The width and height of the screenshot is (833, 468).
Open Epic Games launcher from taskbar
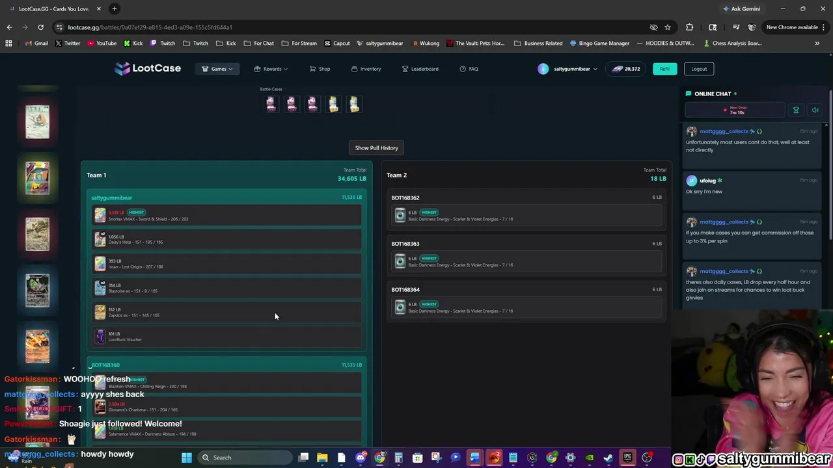(x=627, y=458)
